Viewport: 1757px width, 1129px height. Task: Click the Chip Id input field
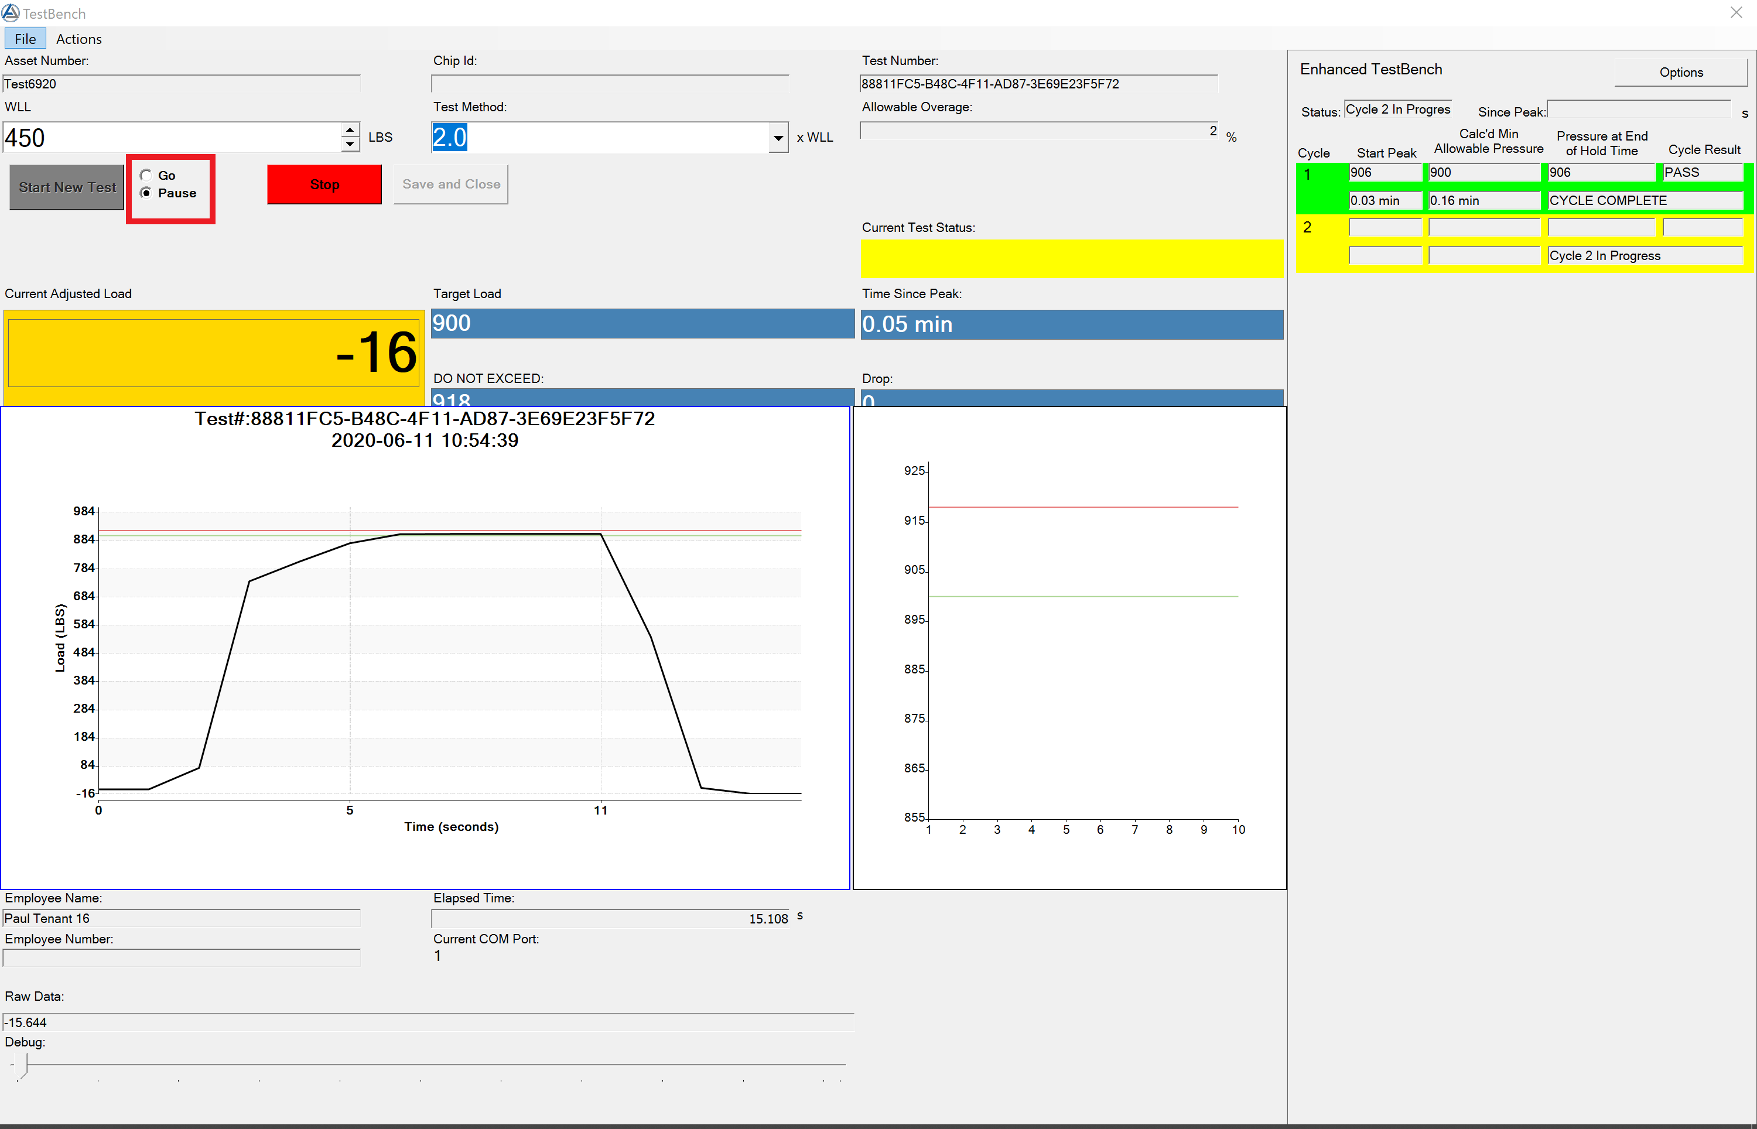tap(610, 84)
